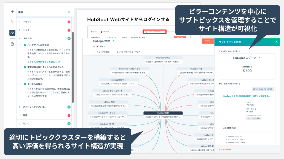Open HubSpotログイン方法のご紹介 content link
The width and height of the screenshot is (284, 159).
[246, 96]
